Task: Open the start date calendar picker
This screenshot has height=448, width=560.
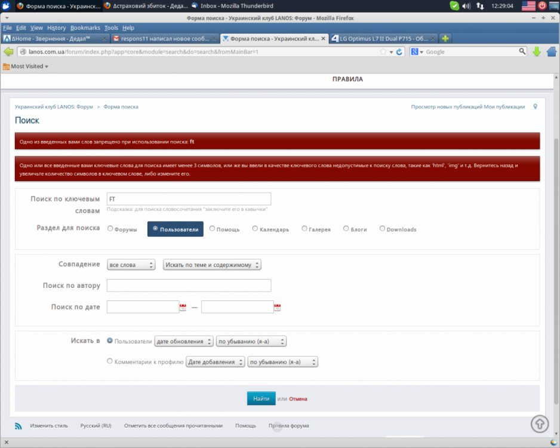Action: click(183, 308)
